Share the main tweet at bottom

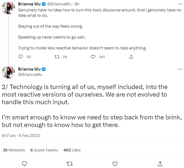tap(160, 164)
